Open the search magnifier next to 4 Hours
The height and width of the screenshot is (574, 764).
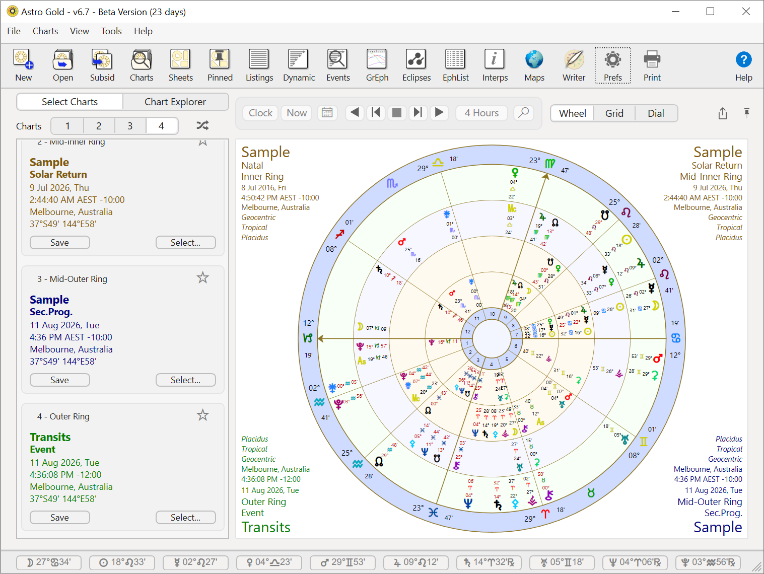pos(524,113)
